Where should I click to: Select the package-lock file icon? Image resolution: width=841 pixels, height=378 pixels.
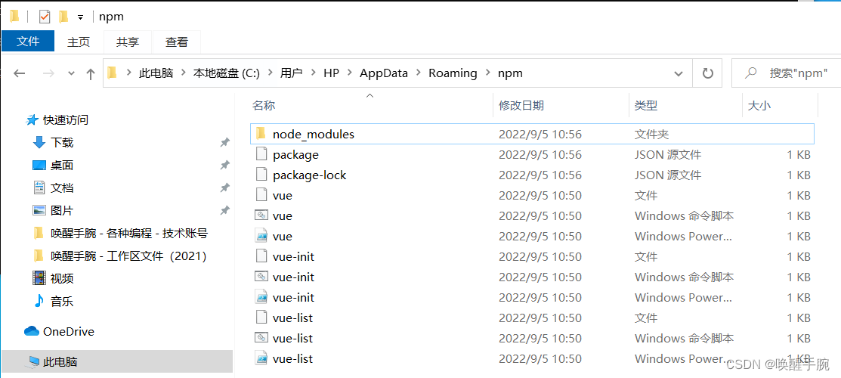point(261,175)
